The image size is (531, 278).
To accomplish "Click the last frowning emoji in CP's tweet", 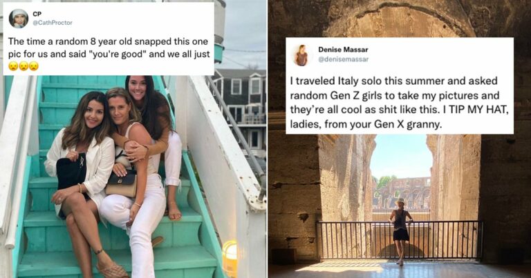I will click(x=33, y=66).
